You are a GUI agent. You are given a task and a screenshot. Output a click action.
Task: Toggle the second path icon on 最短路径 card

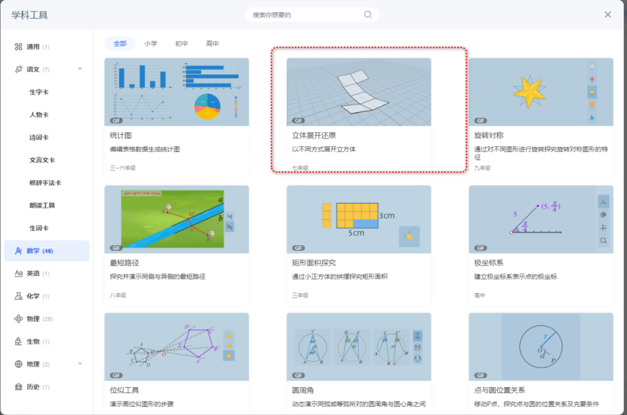[x=230, y=227]
